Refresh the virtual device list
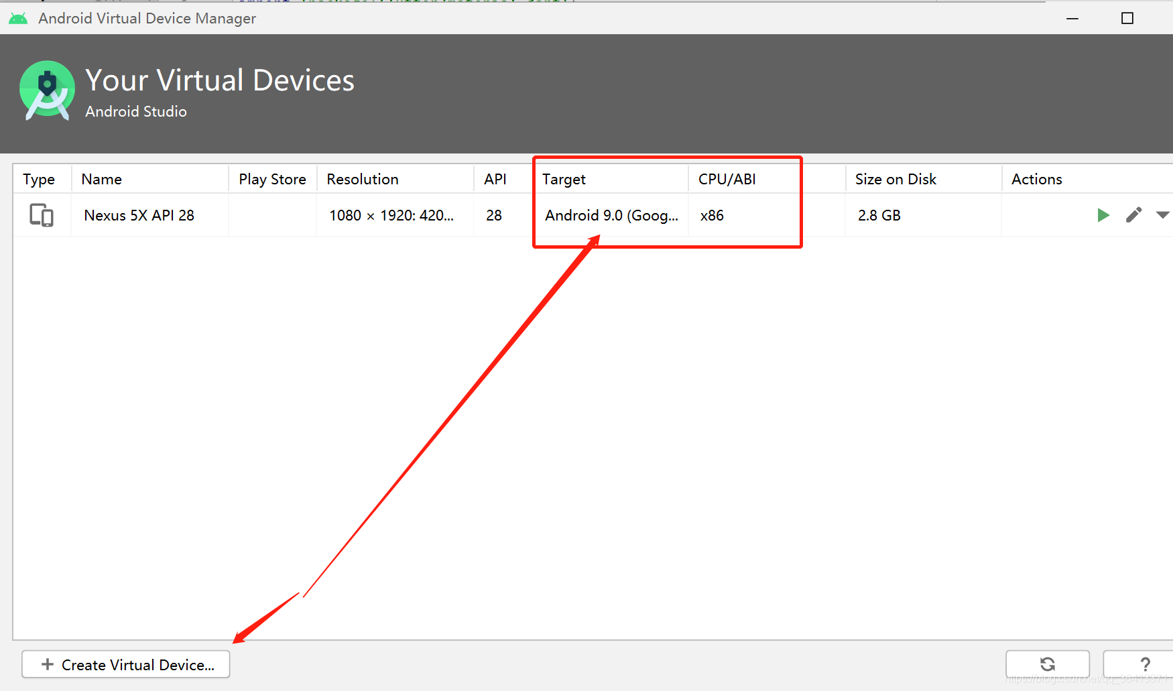This screenshot has height=691, width=1173. tap(1048, 664)
